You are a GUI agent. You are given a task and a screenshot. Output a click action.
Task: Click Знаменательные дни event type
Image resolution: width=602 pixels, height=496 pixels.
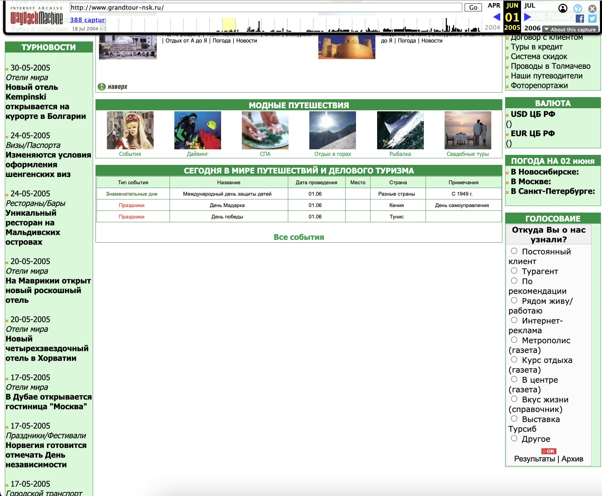pyautogui.click(x=131, y=194)
